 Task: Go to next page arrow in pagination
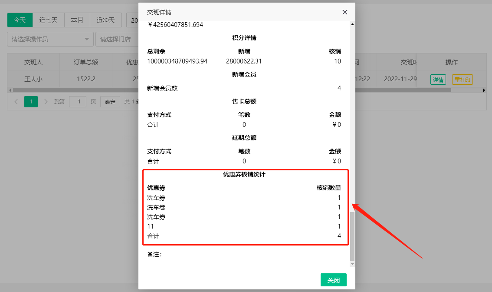pos(46,102)
